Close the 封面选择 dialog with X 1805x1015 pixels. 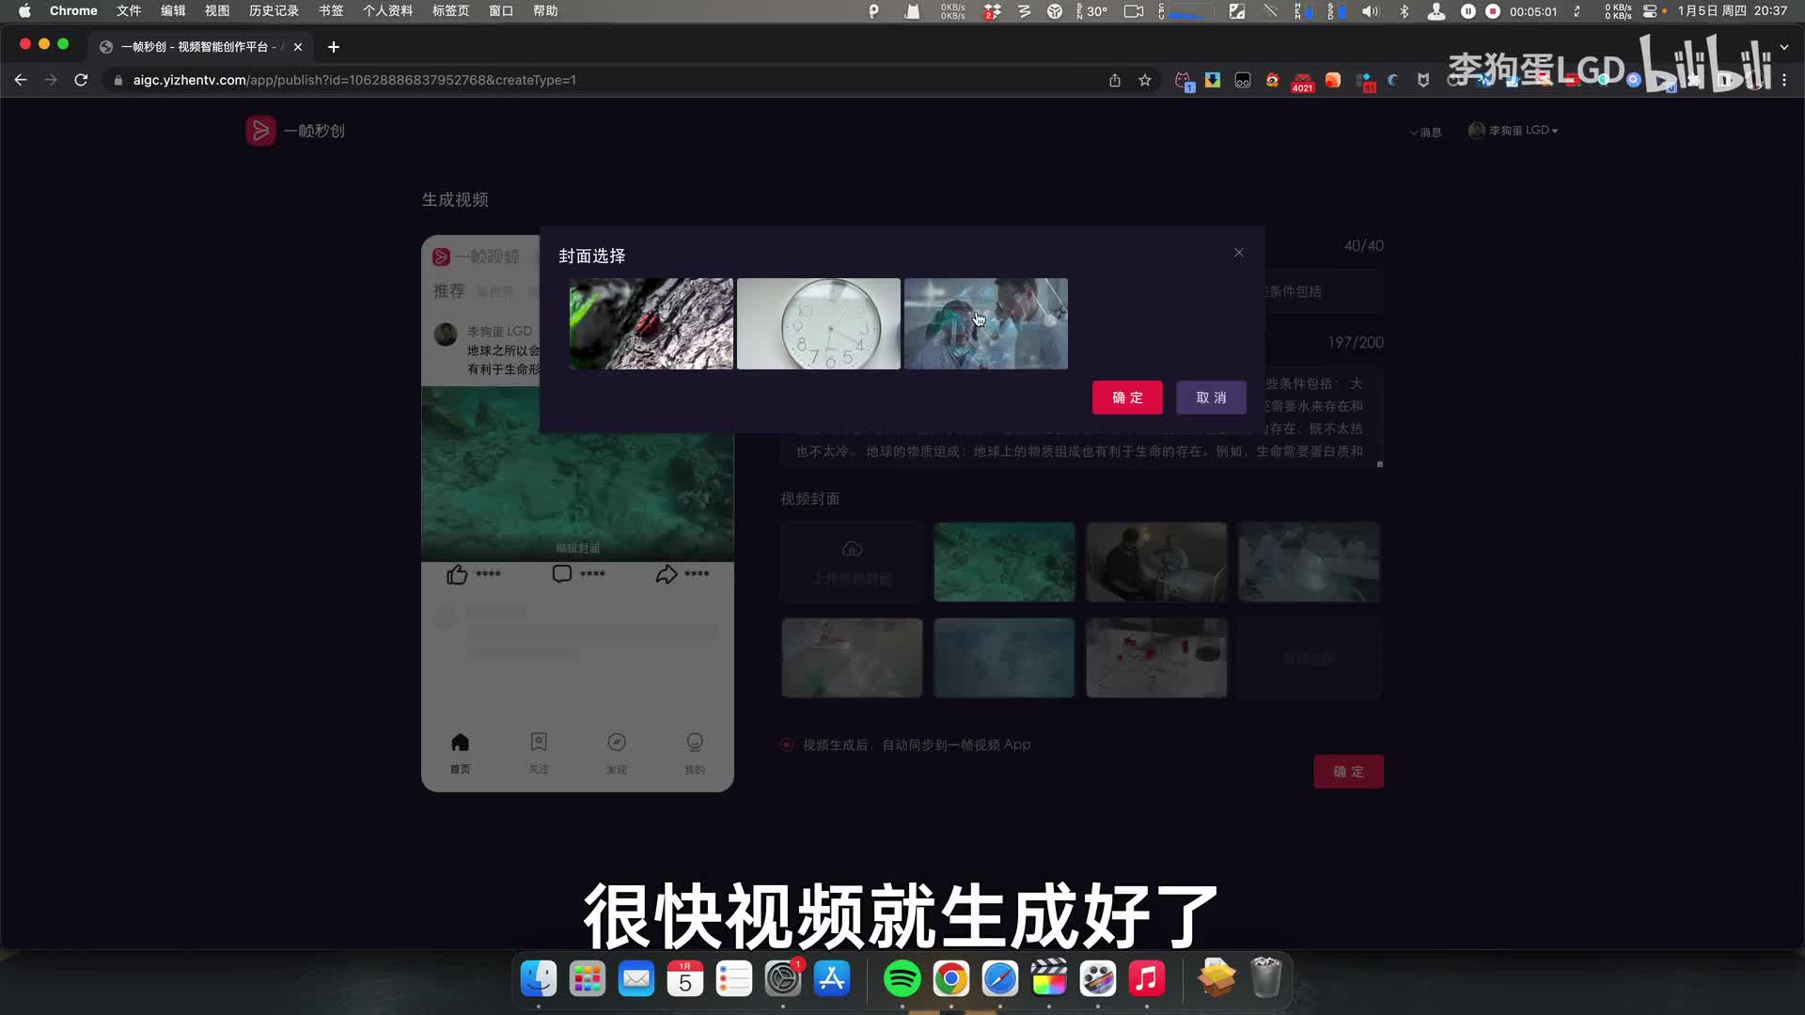pos(1238,253)
